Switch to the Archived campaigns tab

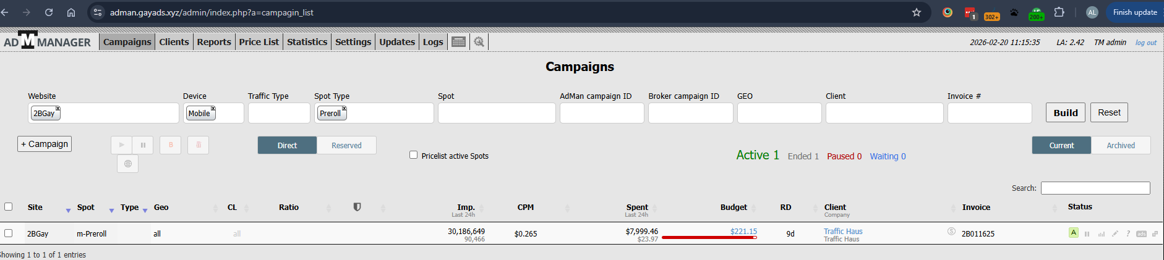[1120, 145]
